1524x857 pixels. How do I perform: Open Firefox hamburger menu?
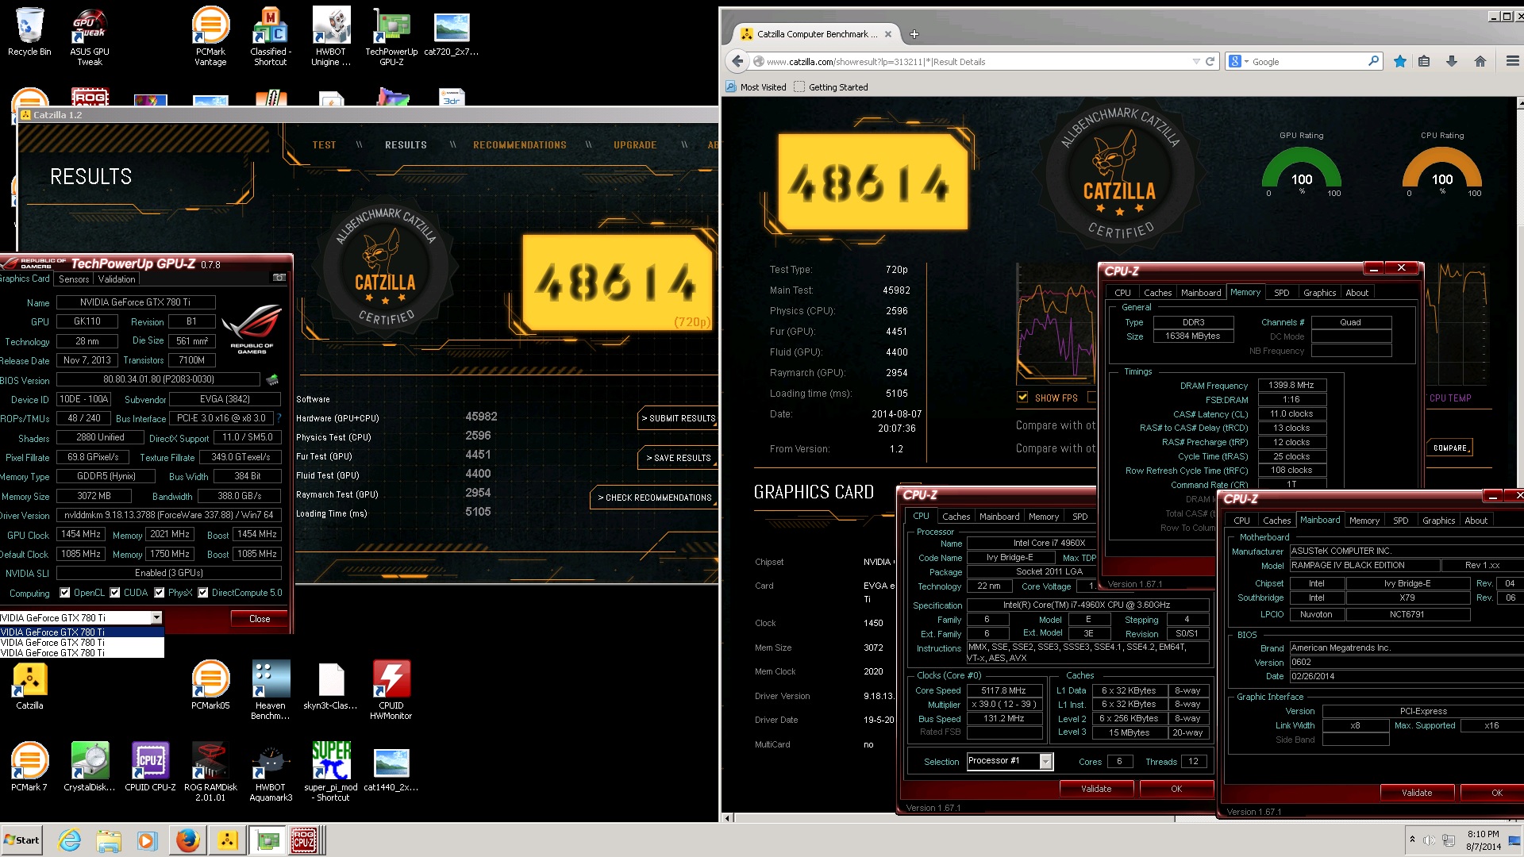pos(1512,61)
